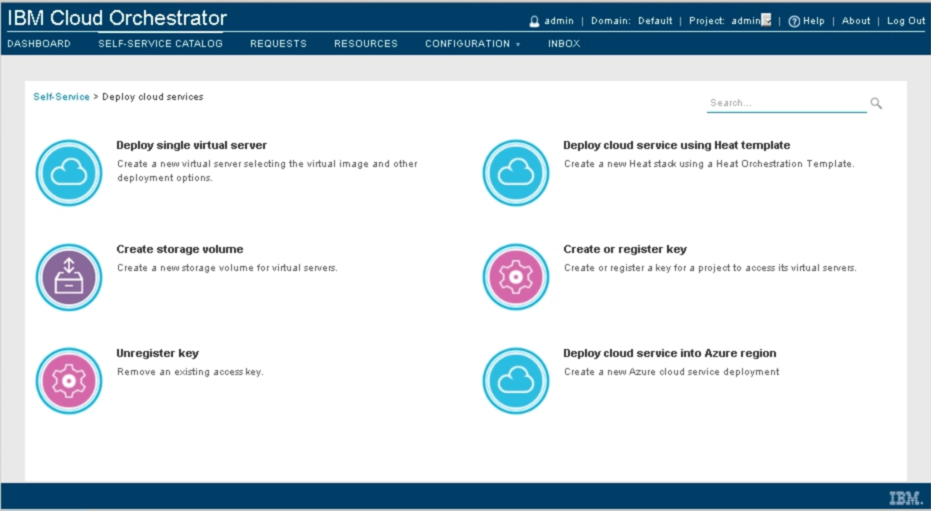Expand the Configuration chevron arrow

pos(518,45)
